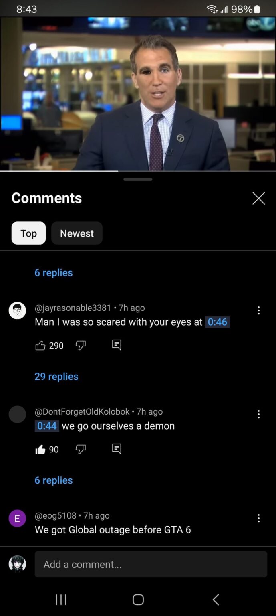Dislike the @DontForgetOldKolobok comment

click(x=81, y=450)
